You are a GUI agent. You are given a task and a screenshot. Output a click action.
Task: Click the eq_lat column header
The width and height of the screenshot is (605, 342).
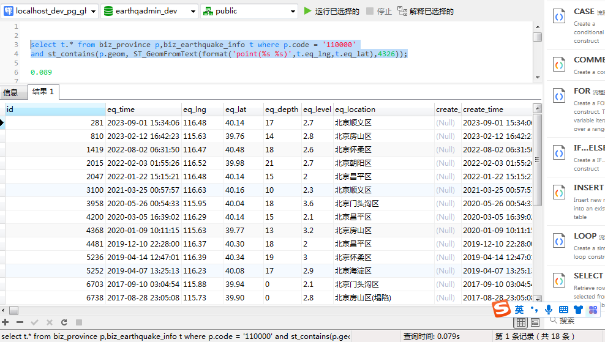coord(244,109)
